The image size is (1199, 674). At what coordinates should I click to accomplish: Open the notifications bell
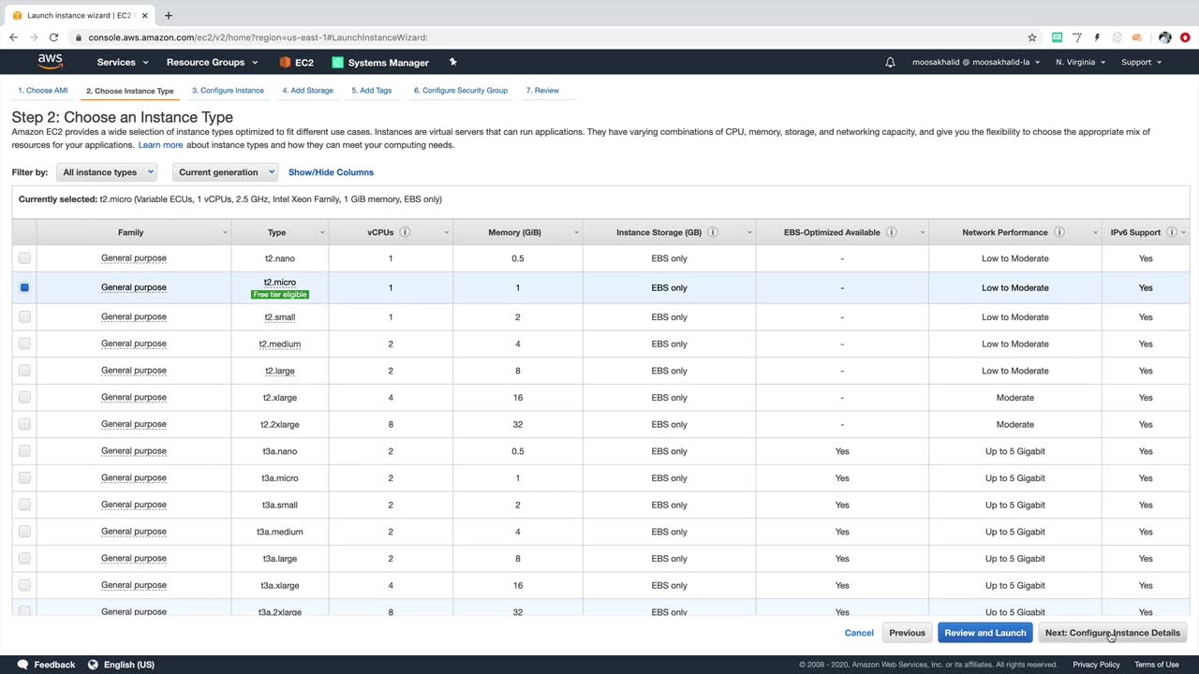pyautogui.click(x=890, y=63)
